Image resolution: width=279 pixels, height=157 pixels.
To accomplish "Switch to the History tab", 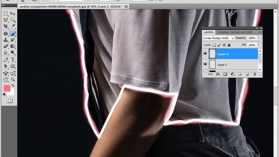I will point(246,32).
